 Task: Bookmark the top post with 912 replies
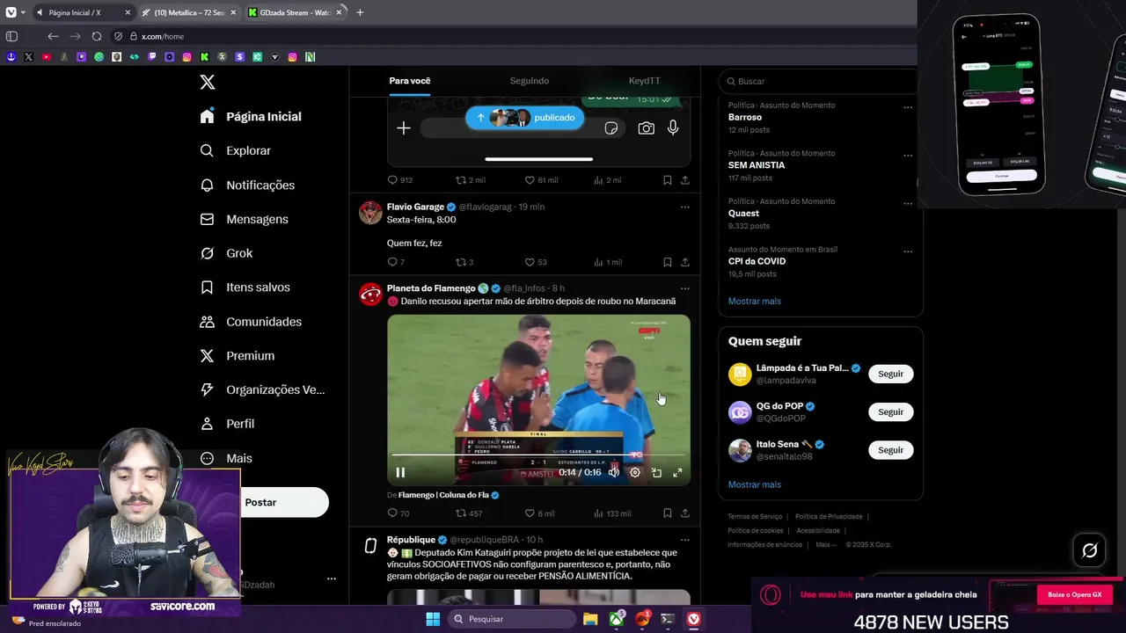pyautogui.click(x=667, y=179)
